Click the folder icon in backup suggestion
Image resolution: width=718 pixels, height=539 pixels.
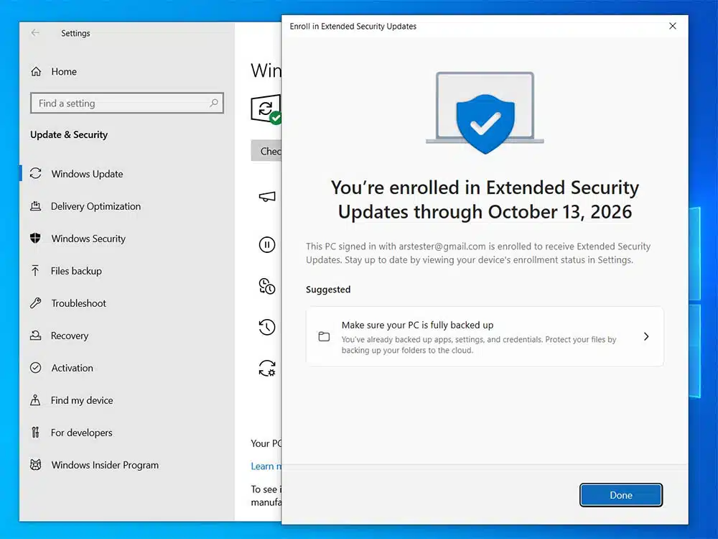pyautogui.click(x=324, y=336)
